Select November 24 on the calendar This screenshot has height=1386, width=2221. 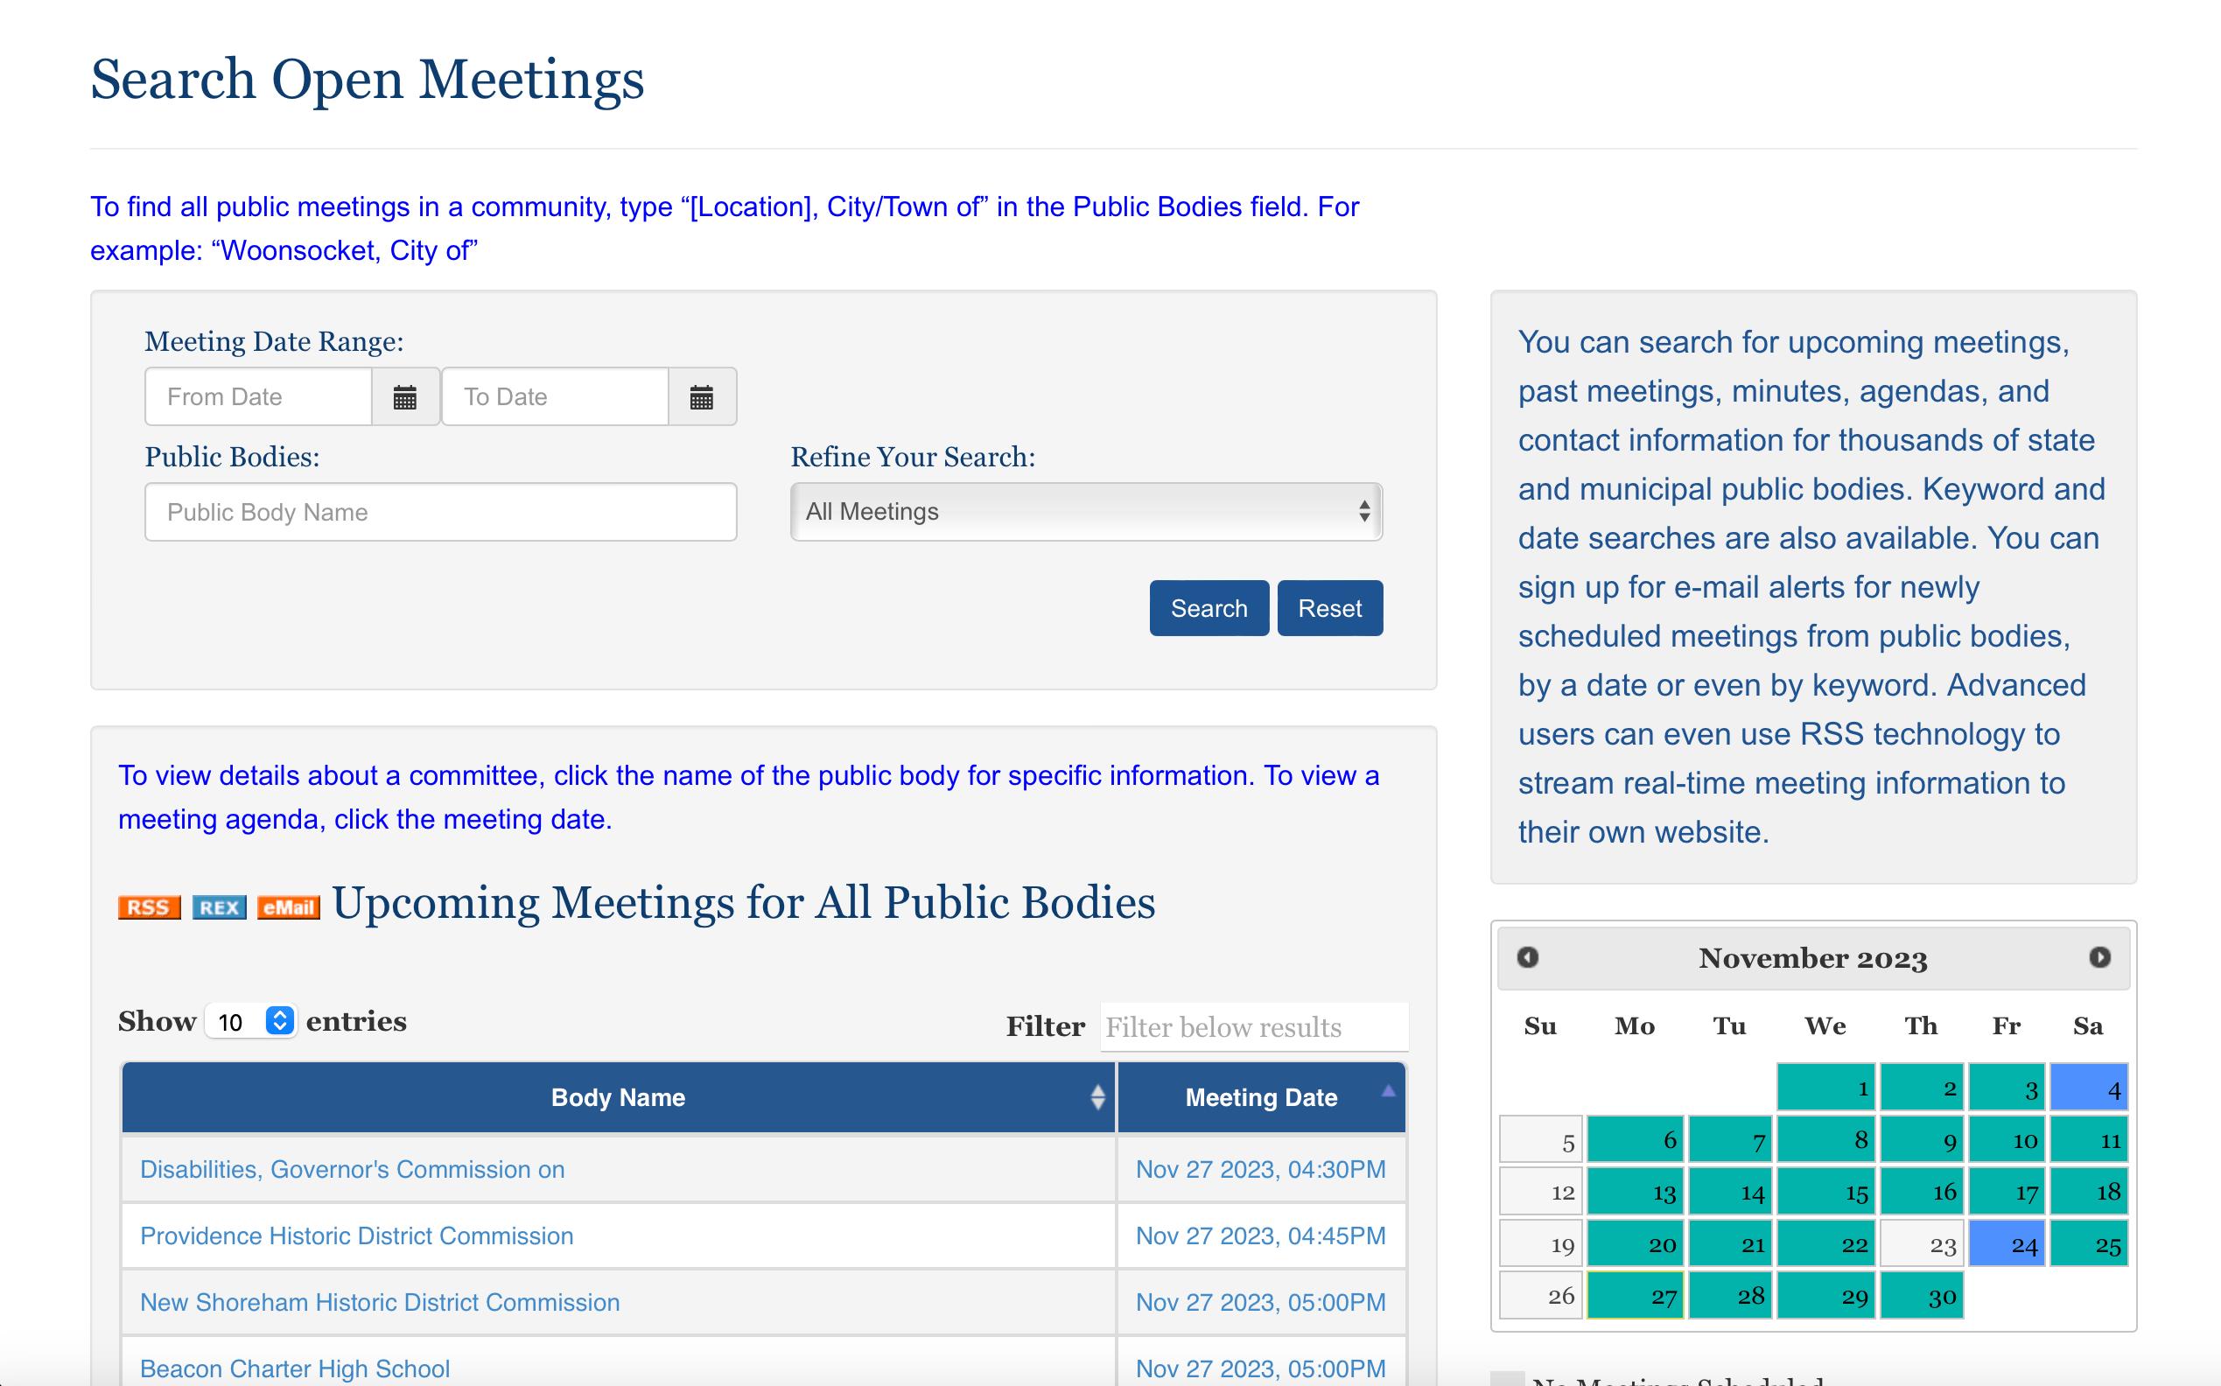[x=2007, y=1243]
